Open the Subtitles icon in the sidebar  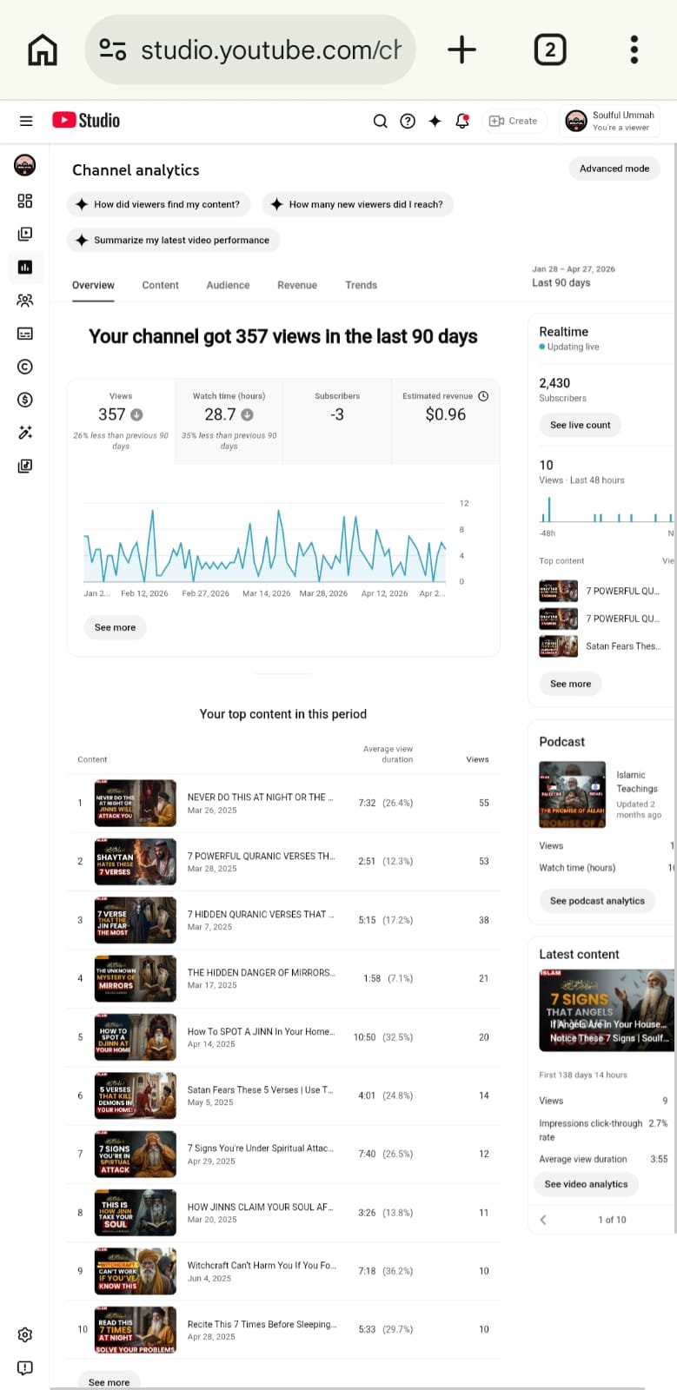[25, 334]
